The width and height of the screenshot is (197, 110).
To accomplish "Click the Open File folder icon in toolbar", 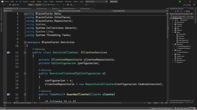I will tap(13, 5).
